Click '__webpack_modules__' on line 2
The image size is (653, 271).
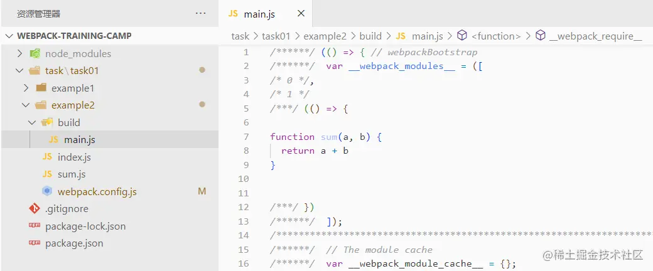click(x=402, y=66)
